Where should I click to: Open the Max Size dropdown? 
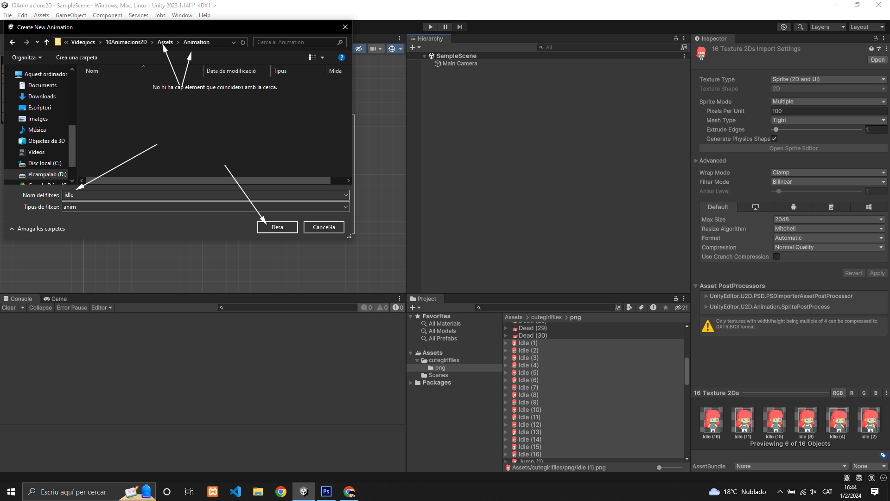[x=828, y=219]
